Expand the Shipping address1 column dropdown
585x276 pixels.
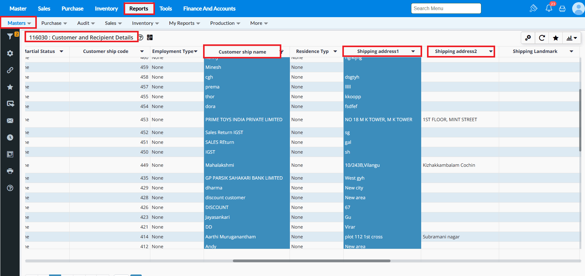[x=413, y=51]
